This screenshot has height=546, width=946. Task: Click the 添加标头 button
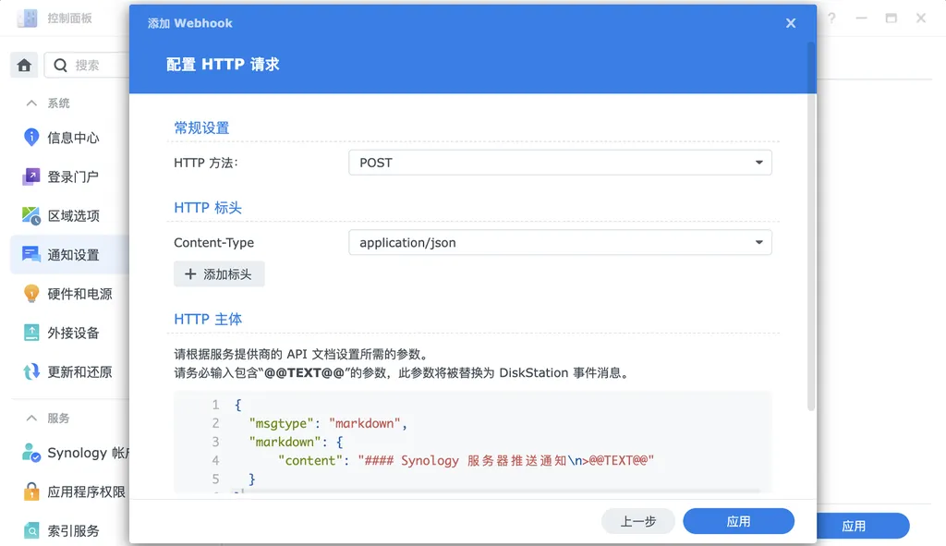pyautogui.click(x=219, y=273)
